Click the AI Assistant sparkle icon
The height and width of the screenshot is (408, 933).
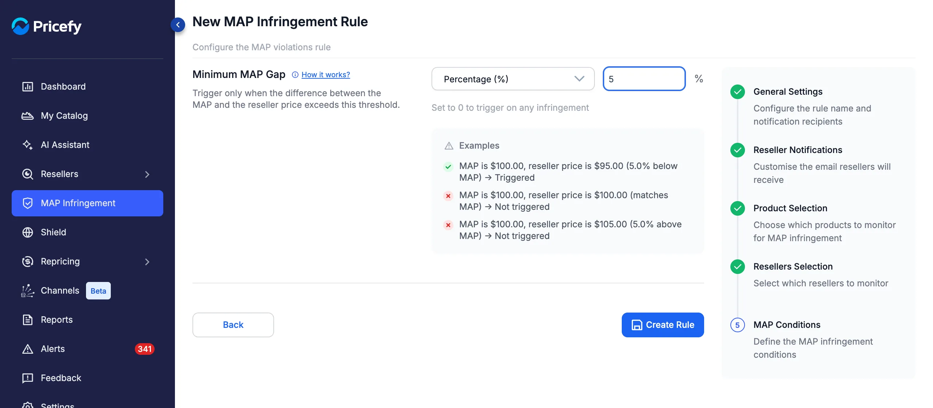tap(28, 145)
